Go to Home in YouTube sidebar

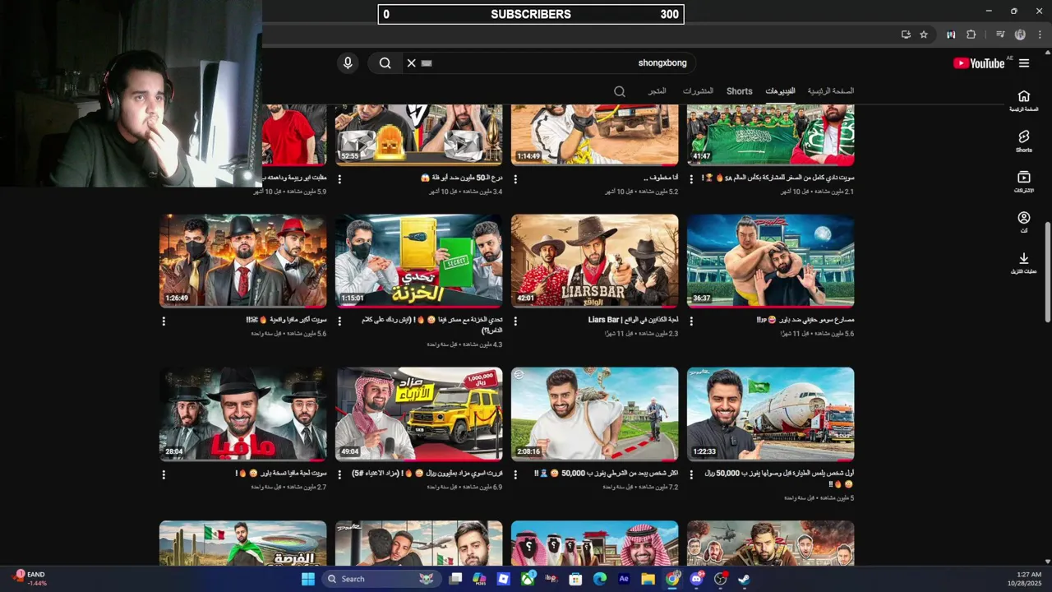click(x=1024, y=100)
